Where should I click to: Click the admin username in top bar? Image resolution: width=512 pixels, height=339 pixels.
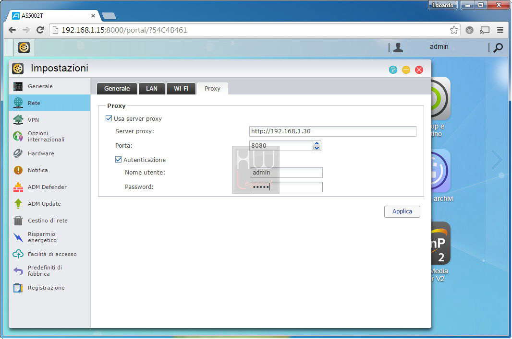click(x=439, y=47)
